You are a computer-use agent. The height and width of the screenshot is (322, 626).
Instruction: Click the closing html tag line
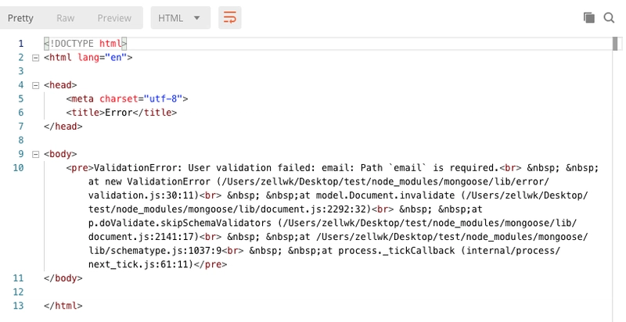click(63, 305)
